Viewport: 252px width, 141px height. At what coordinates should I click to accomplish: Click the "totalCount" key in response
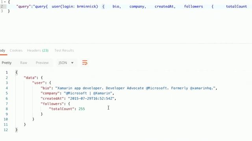[x=62, y=109]
